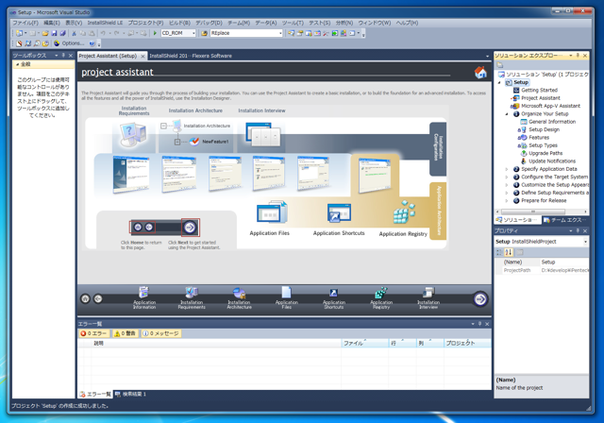Open the InstallShield LE menu
Screen dimensions: 604x423
pos(105,23)
